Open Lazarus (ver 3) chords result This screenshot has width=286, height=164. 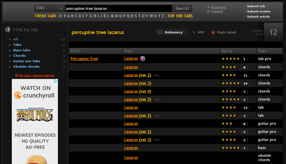(138, 83)
